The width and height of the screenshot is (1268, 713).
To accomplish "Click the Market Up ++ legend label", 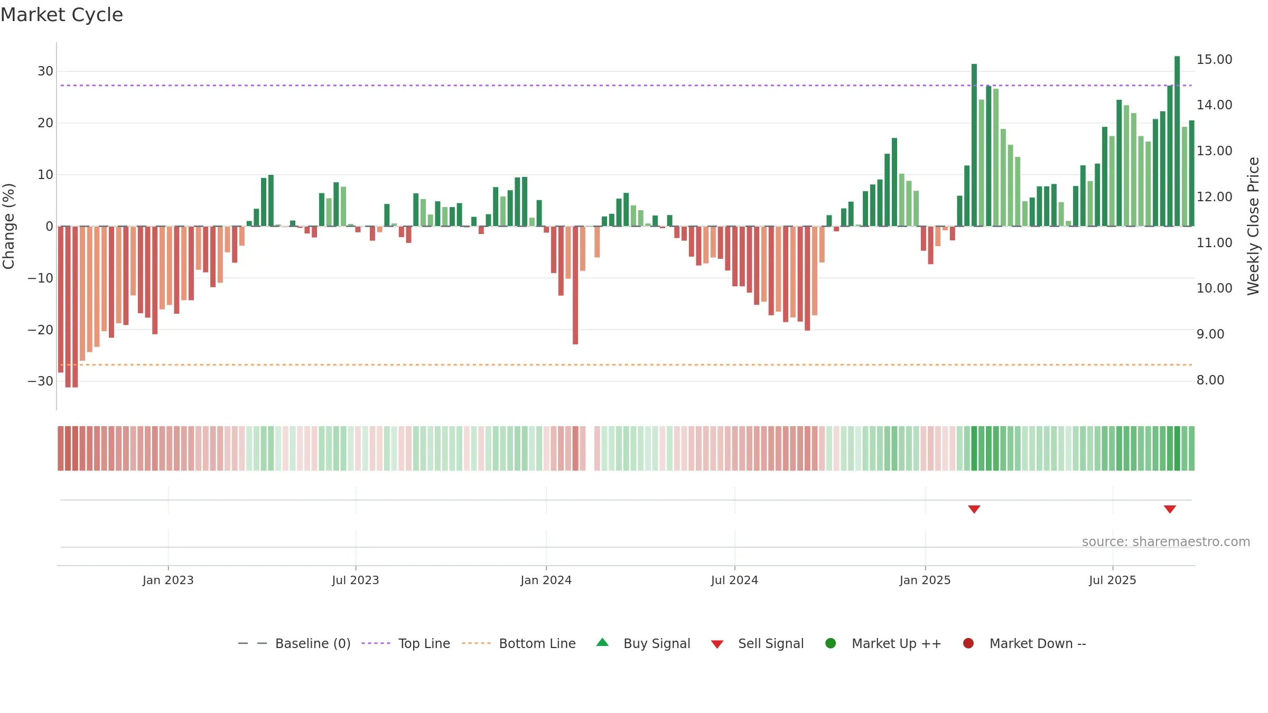I will pos(897,643).
